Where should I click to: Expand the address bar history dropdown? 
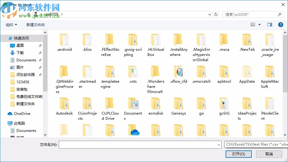(x=209, y=15)
